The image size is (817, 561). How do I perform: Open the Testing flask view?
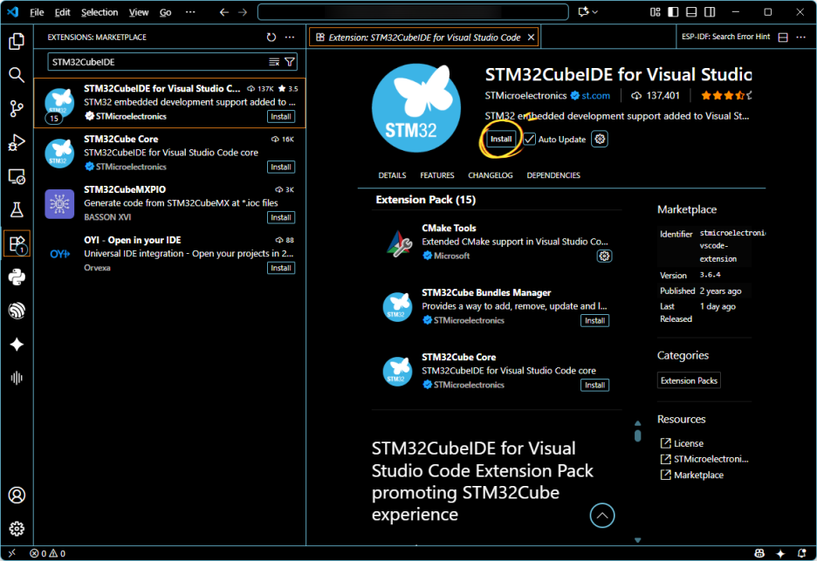click(17, 209)
